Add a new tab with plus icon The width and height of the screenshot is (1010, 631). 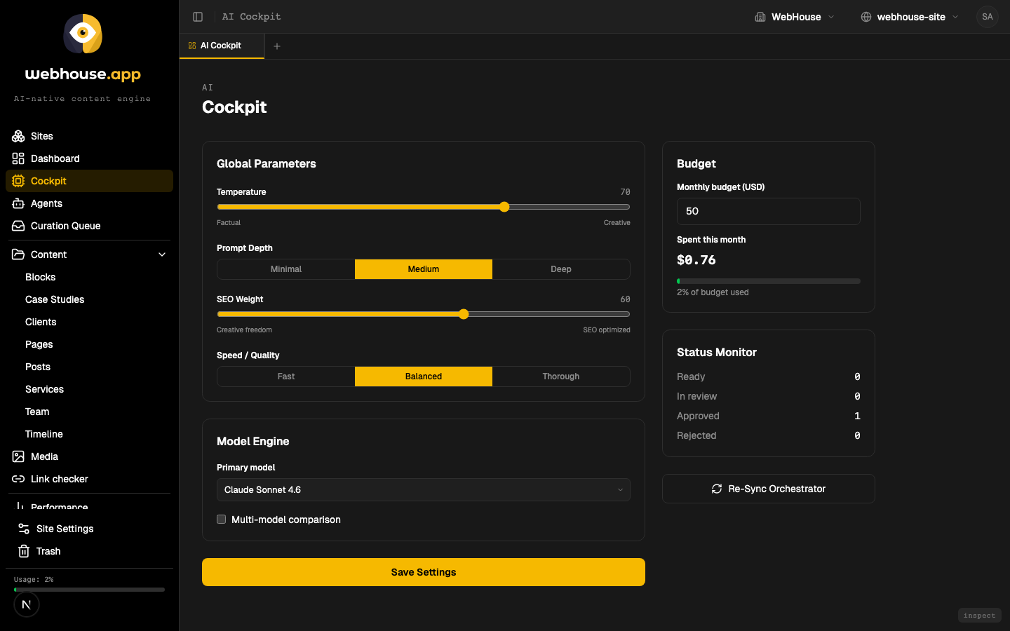click(x=277, y=46)
